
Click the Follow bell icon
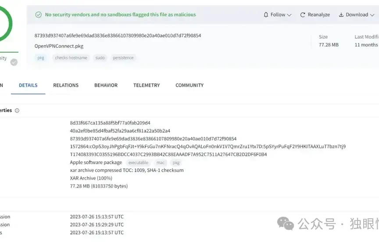(x=266, y=15)
